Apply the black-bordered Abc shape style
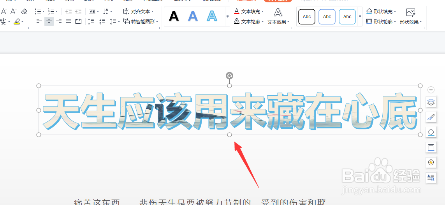Viewport: 445px width, 205px height. point(307,16)
